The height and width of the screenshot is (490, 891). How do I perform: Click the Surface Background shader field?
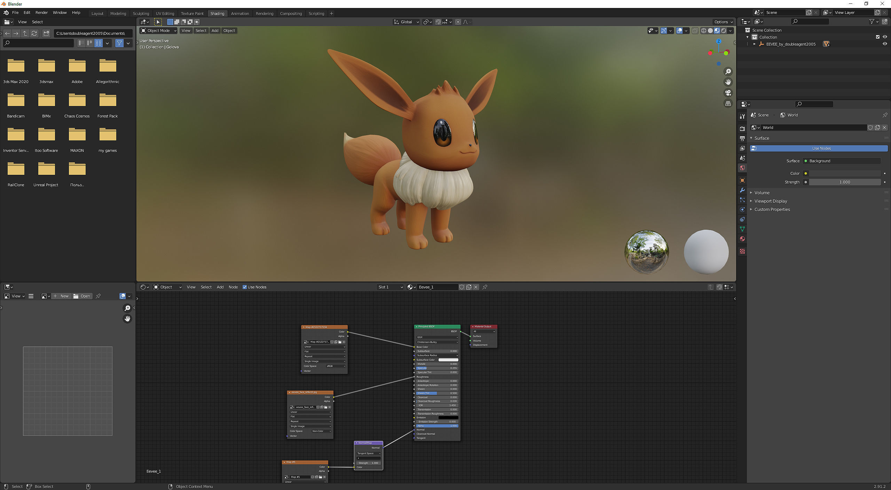pyautogui.click(x=842, y=161)
